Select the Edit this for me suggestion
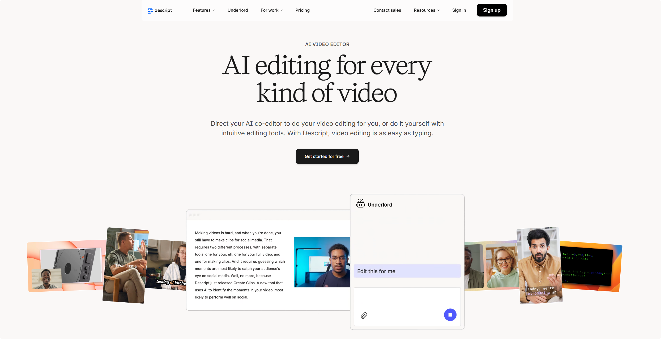661x339 pixels. [407, 271]
